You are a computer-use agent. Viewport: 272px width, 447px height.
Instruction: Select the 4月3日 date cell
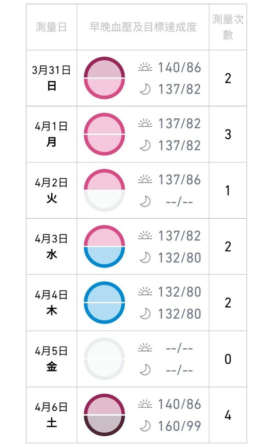coord(51,246)
